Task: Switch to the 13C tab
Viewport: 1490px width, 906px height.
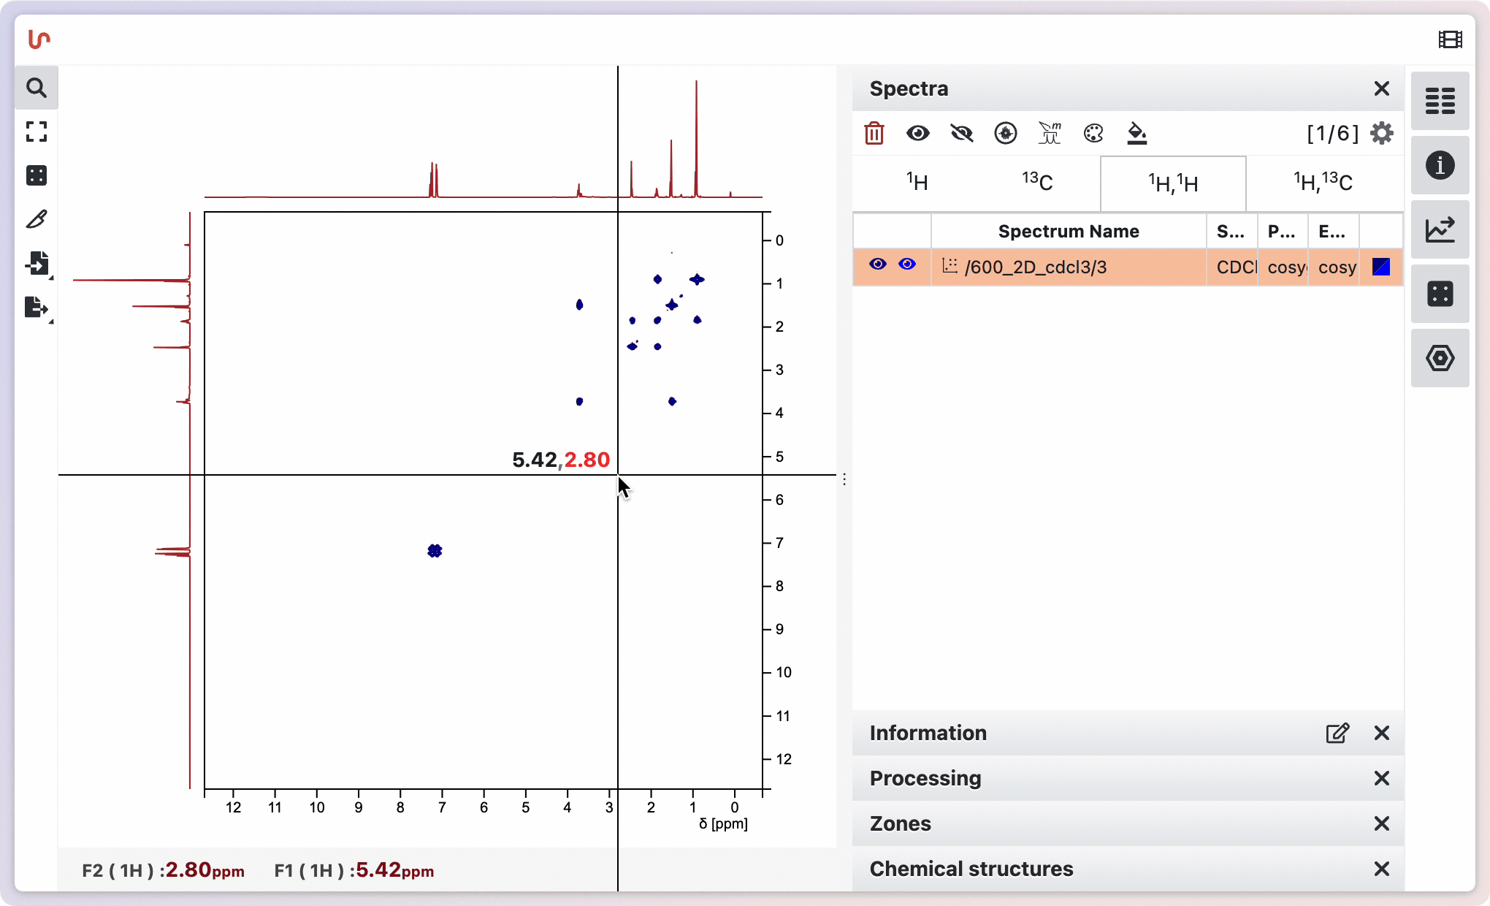Action: click(x=1037, y=182)
